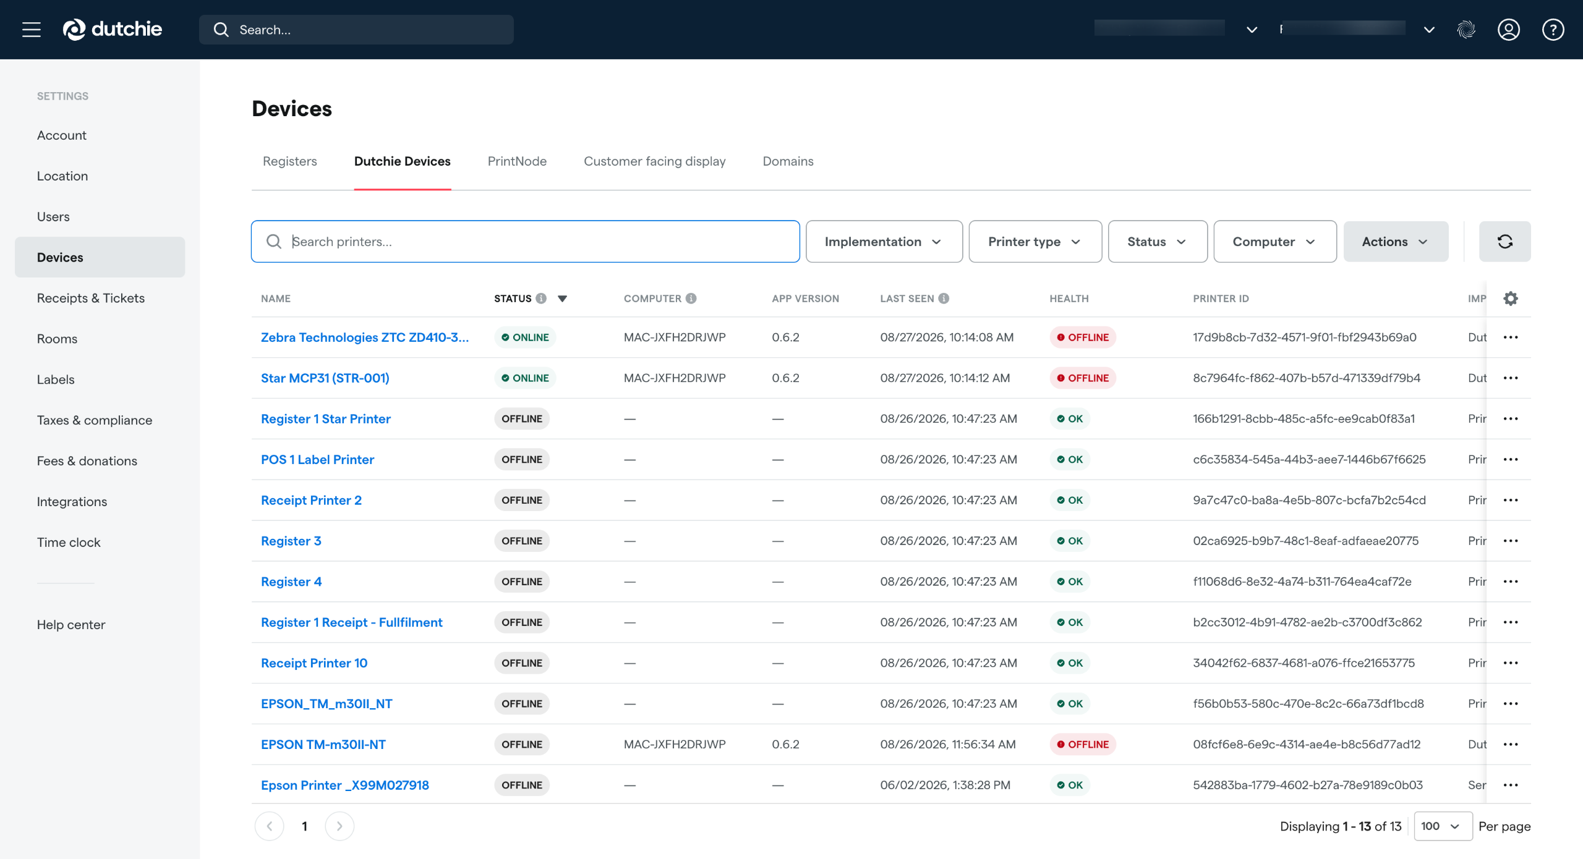Image resolution: width=1583 pixels, height=859 pixels.
Task: Open the user profile icon
Action: [x=1508, y=30]
